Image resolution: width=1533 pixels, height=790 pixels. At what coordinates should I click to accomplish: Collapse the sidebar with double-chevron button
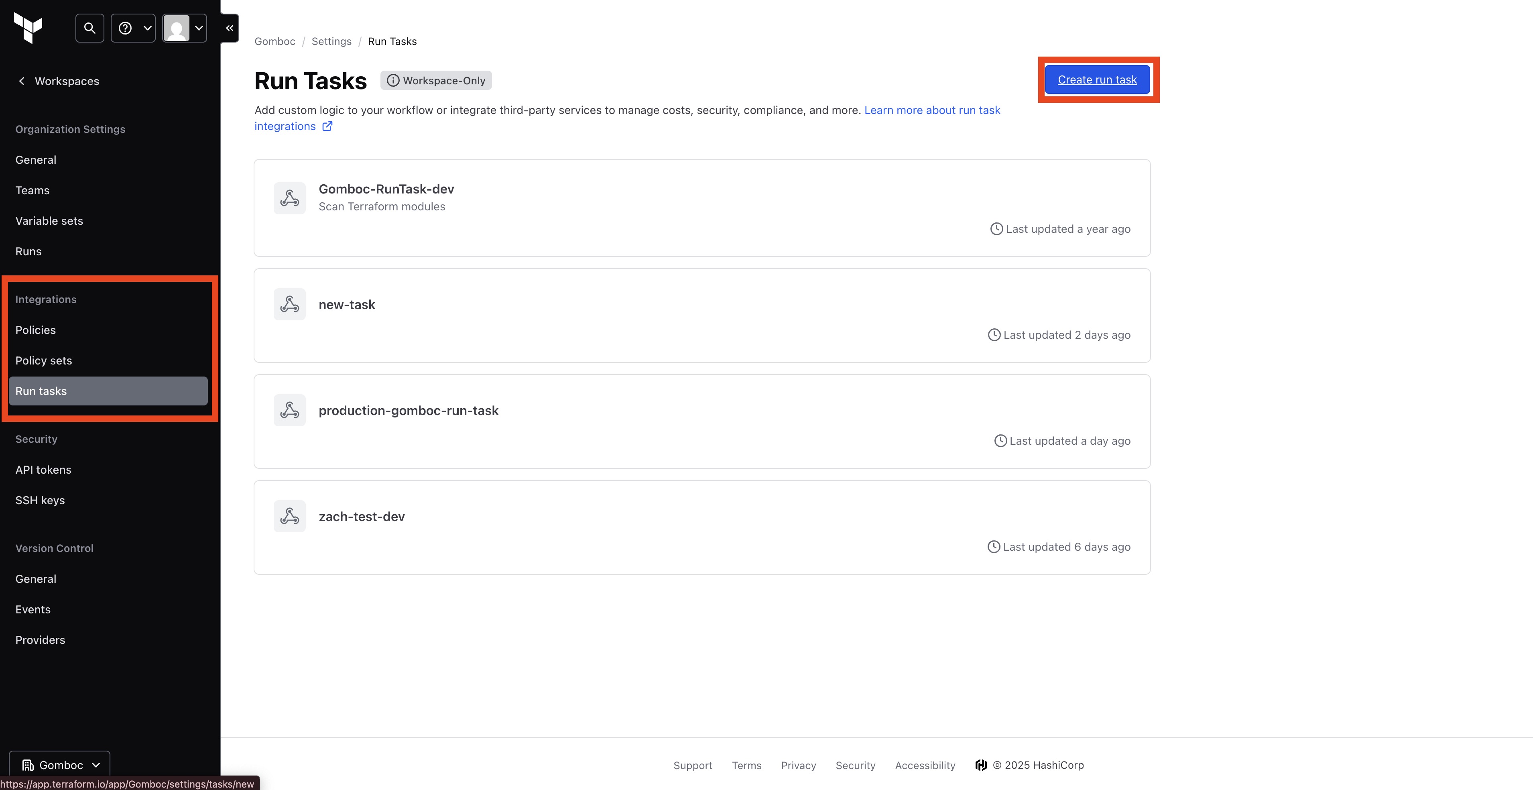tap(230, 28)
